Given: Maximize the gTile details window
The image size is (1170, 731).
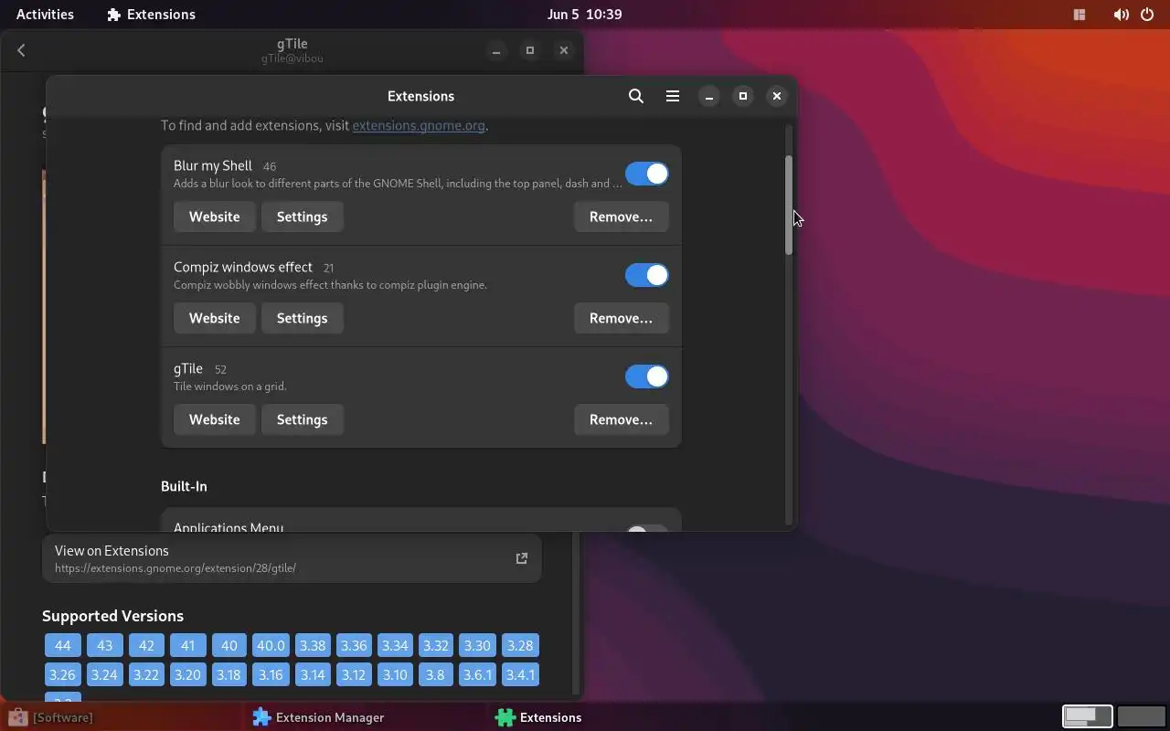Looking at the screenshot, I should click(x=530, y=50).
